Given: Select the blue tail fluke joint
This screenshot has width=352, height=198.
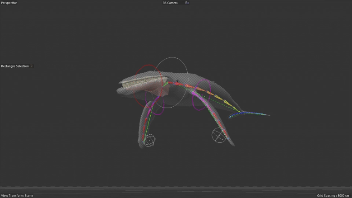Looking at the screenshot, I should [x=248, y=113].
